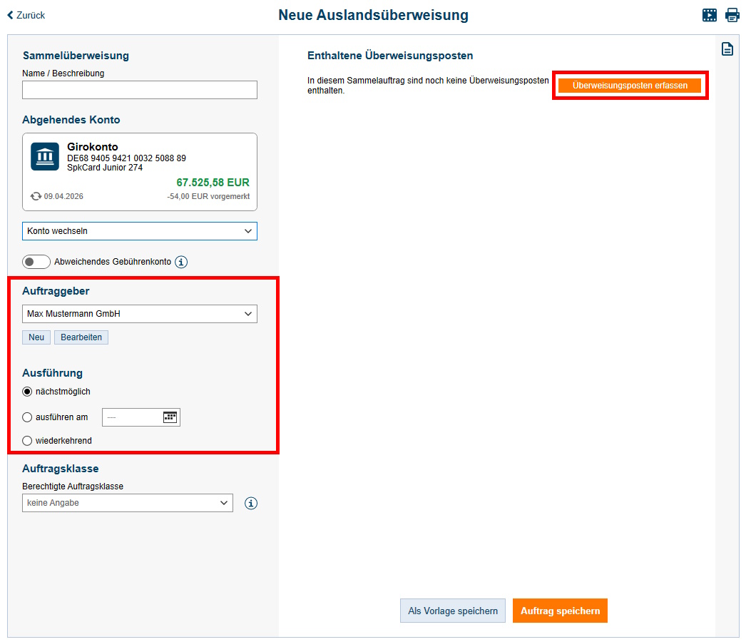
Task: Open Auftraggeber dropdown showing Max Mustermann GmbH
Action: (x=140, y=314)
